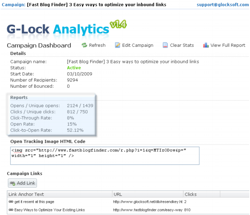Screen dimensions: 250x215
Task: Select the Clear Stats text link
Action: tap(182, 45)
